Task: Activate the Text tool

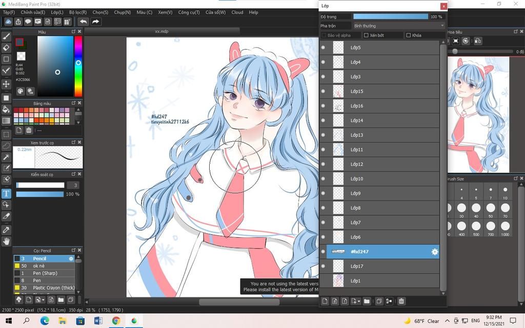Action: pos(6,194)
